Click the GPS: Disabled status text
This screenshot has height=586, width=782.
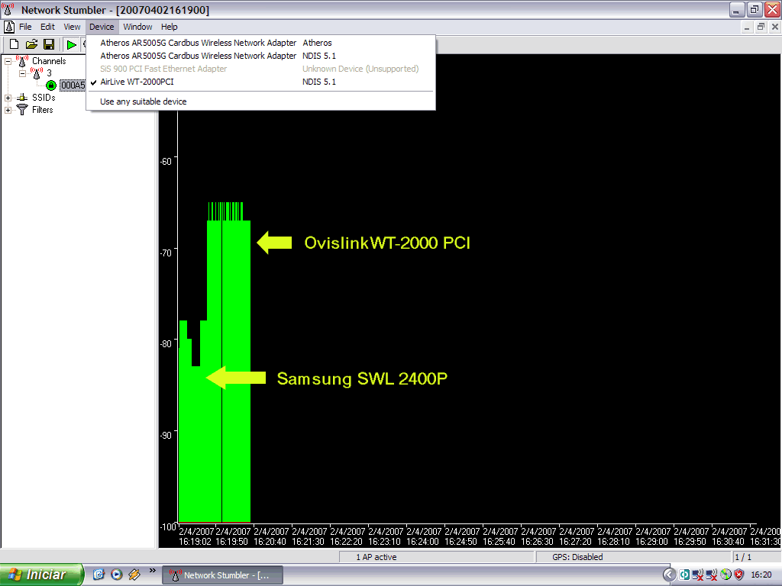(x=577, y=557)
